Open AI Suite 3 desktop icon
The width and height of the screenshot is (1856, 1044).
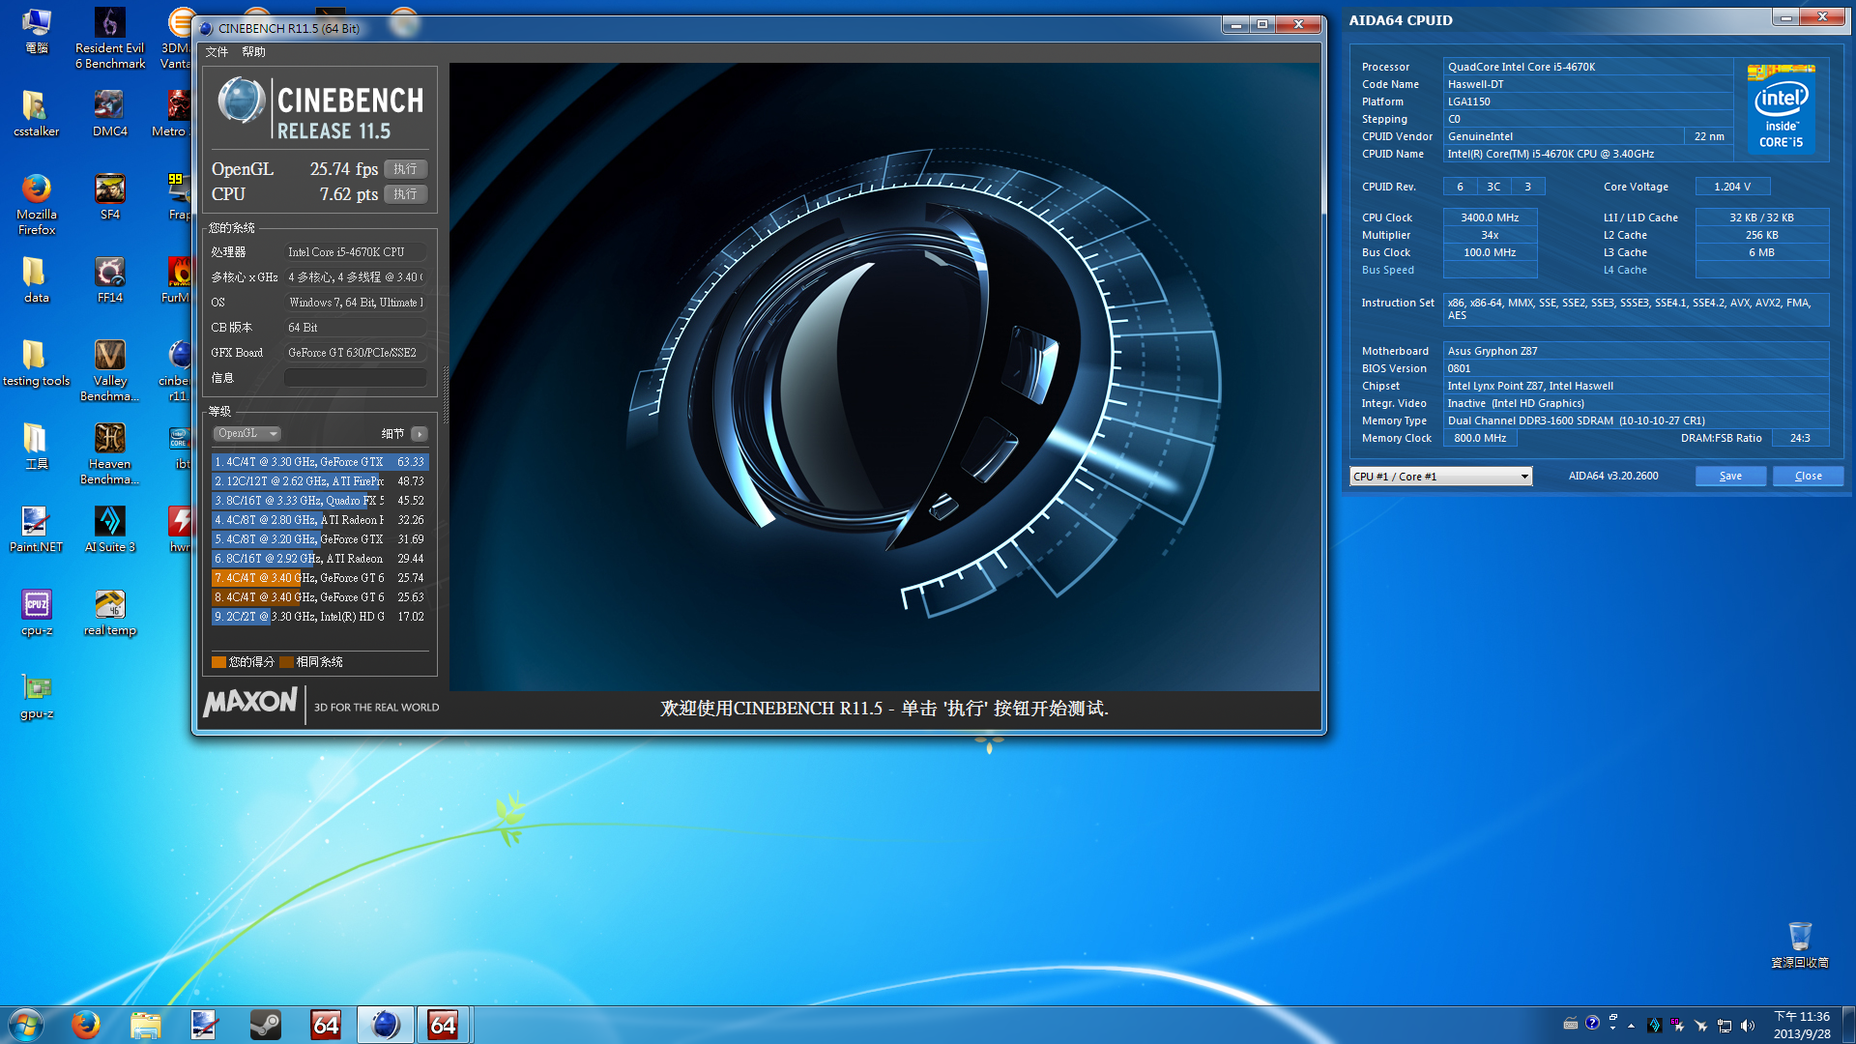[x=109, y=523]
